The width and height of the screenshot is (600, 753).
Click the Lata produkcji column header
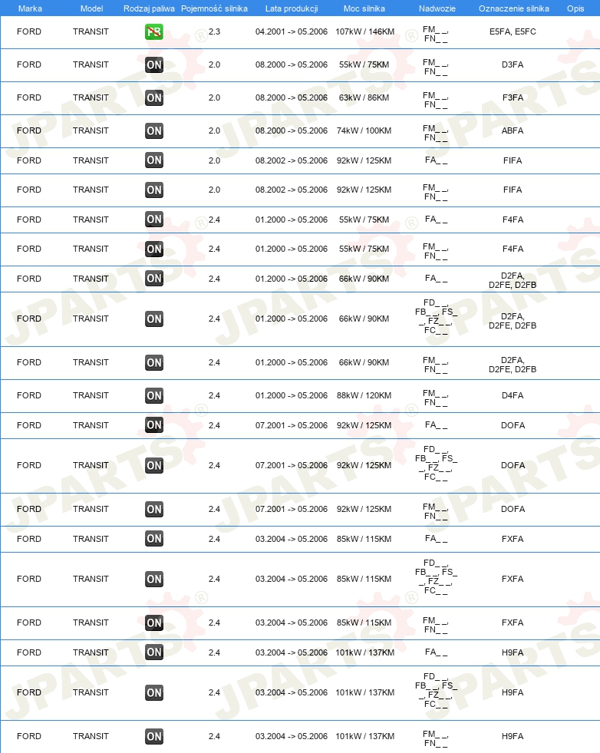click(292, 8)
